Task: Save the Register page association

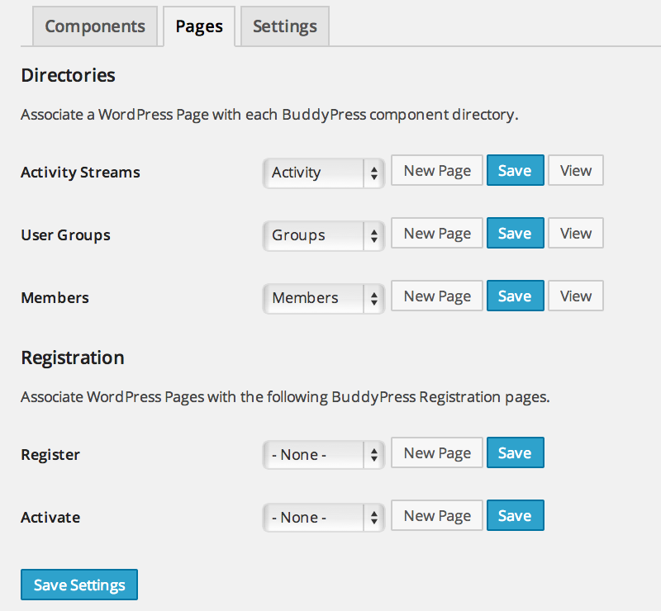Action: (x=515, y=452)
